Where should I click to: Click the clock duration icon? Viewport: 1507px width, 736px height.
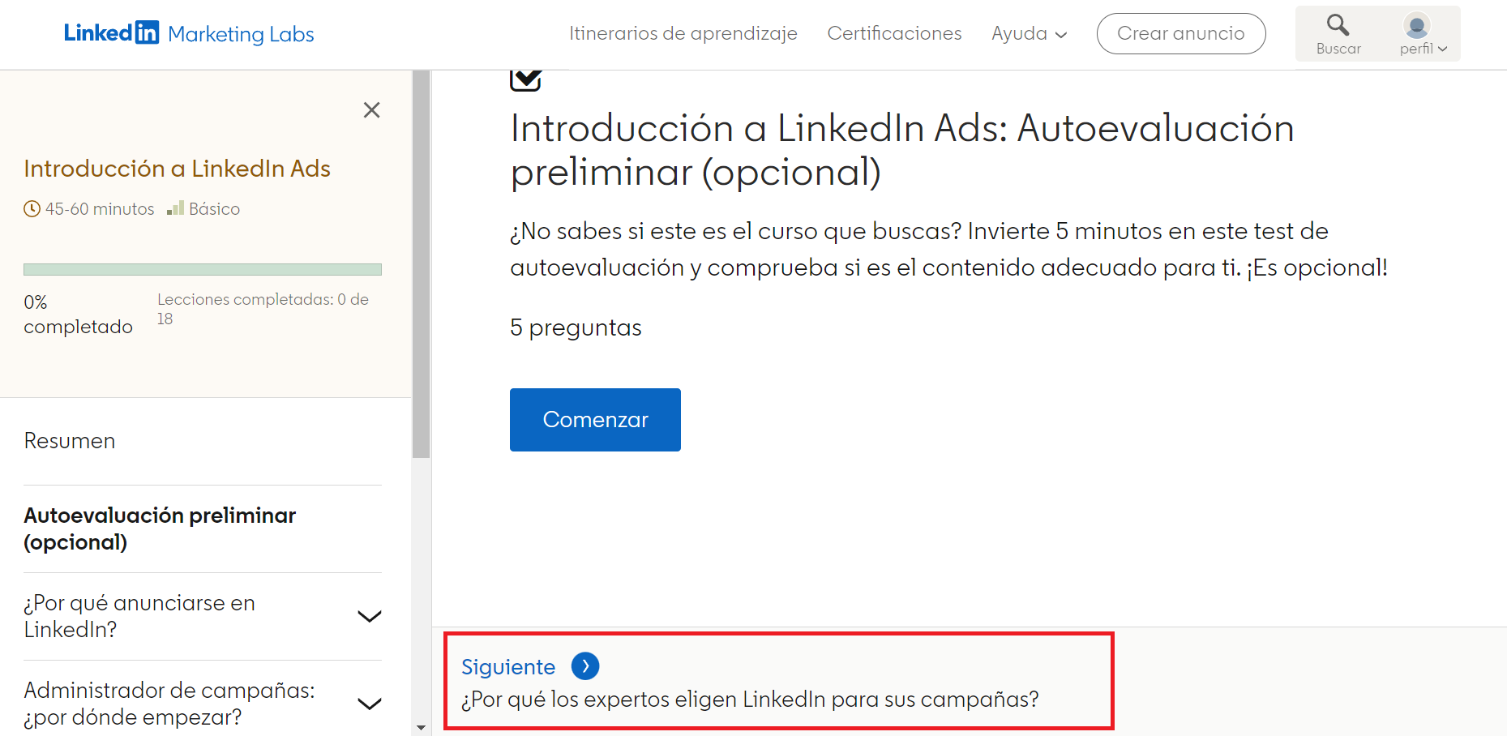(32, 209)
